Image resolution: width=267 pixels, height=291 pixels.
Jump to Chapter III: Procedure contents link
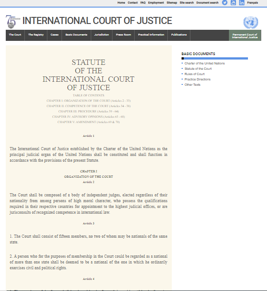pyautogui.click(x=88, y=112)
